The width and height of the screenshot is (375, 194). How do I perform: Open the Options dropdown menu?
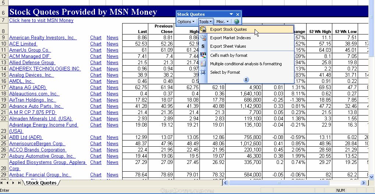tap(186, 22)
